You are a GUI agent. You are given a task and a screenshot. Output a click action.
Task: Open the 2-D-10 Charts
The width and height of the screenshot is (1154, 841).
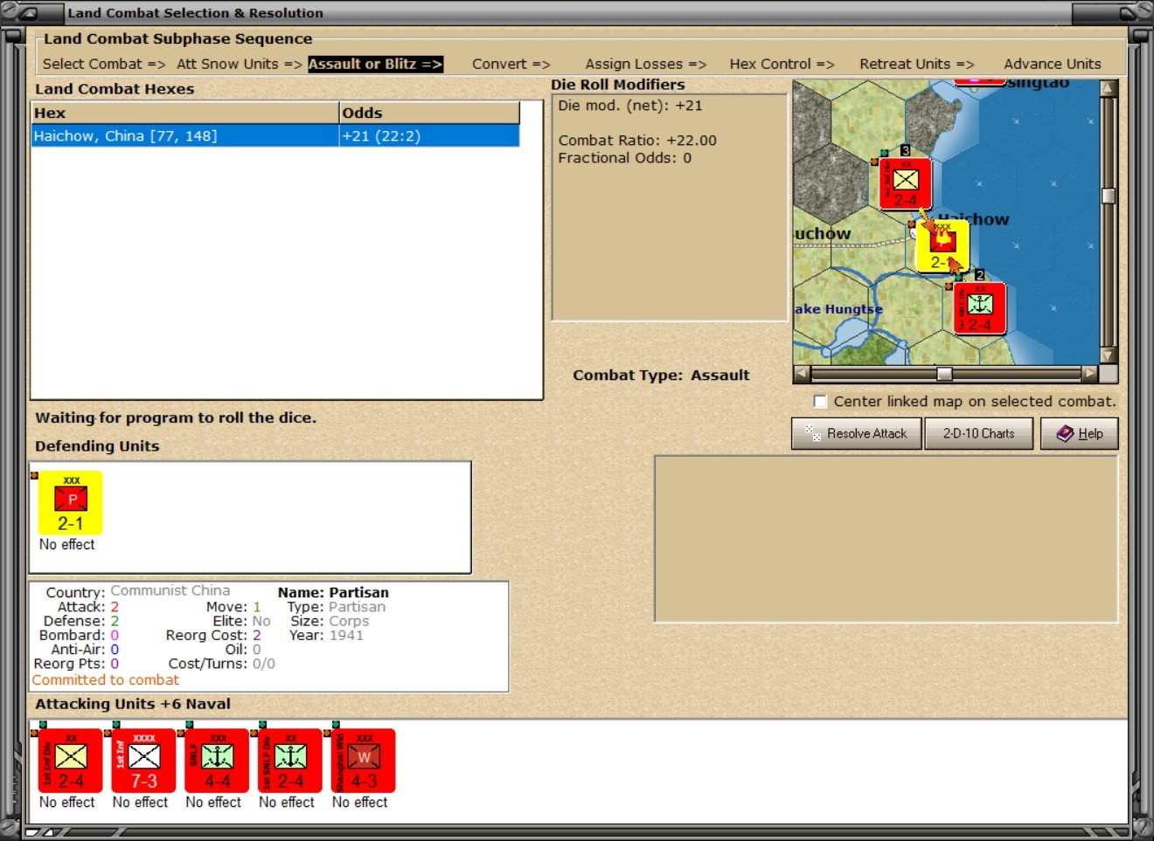[x=978, y=433]
